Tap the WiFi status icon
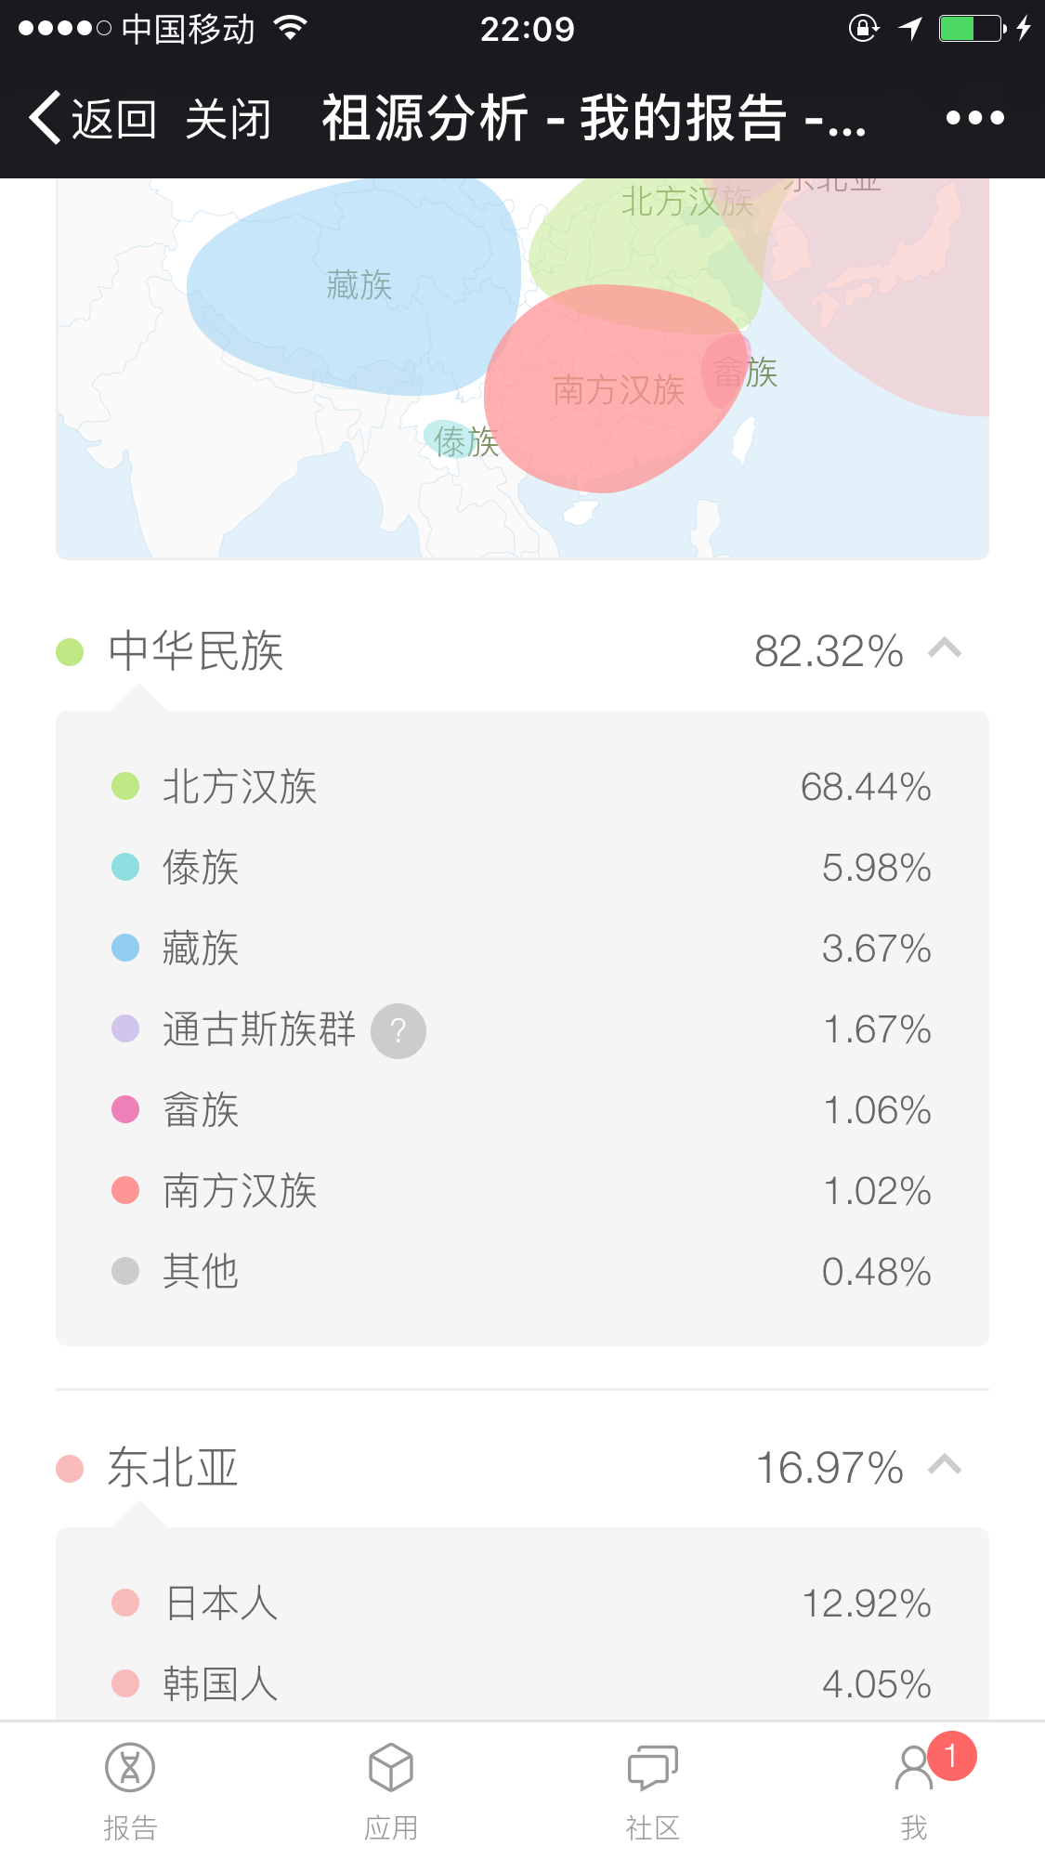Screen dimensions: 1045x1859 291,29
